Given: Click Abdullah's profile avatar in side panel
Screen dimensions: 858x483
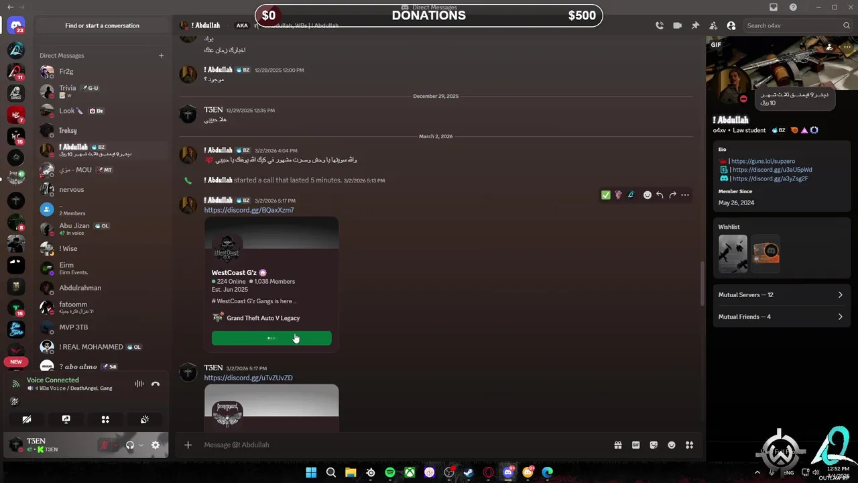Looking at the screenshot, I should pyautogui.click(x=733, y=85).
